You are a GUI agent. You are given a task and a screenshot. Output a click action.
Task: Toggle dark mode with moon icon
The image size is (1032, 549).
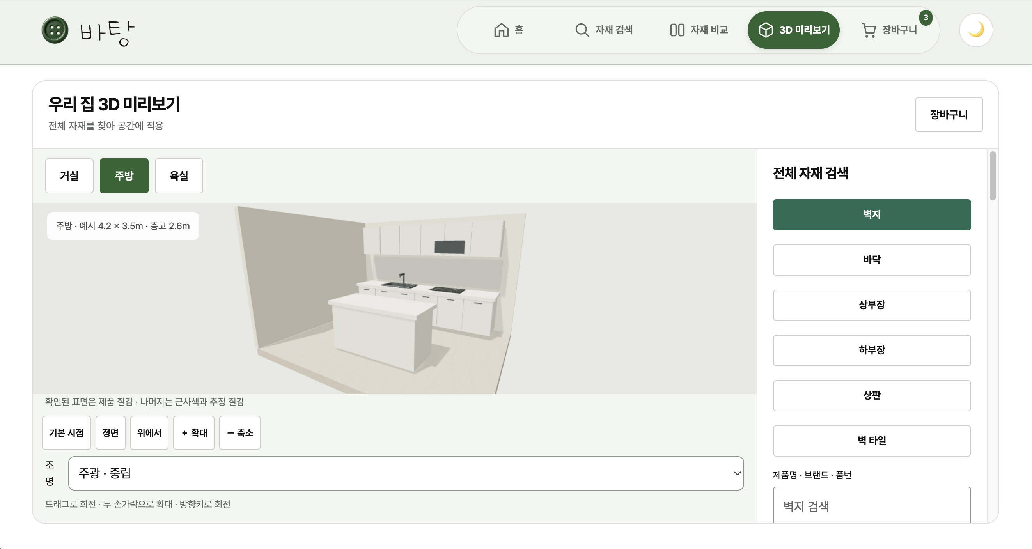pos(976,30)
